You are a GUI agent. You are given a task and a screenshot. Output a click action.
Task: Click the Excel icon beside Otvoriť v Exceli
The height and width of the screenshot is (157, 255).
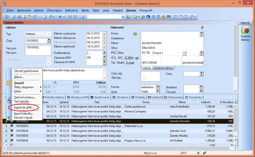(9, 118)
